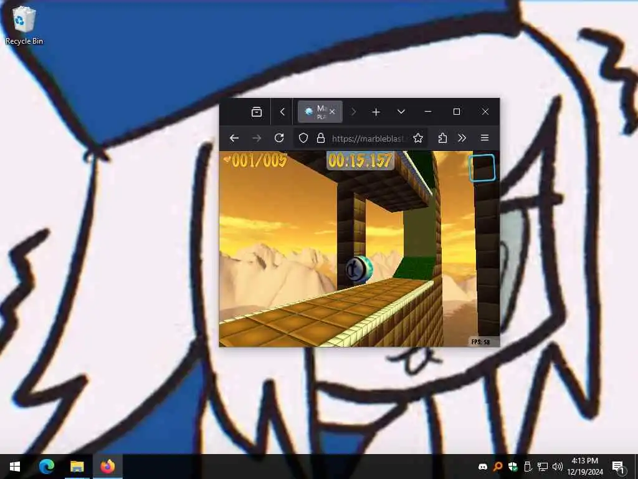Screen dimensions: 638x479
Task: Minimize the Firefox window
Action: click(x=427, y=112)
